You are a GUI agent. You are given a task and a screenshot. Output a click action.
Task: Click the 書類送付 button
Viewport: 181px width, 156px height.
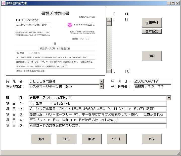[152, 23]
